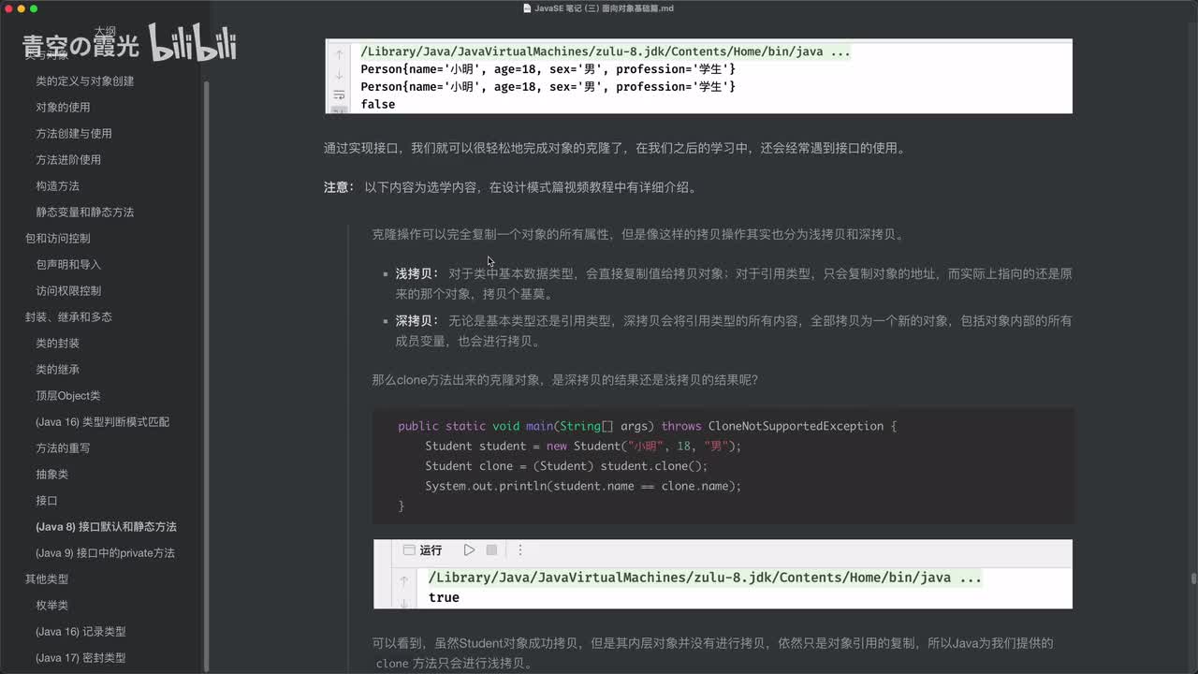Click paragraph starting 通过实现接口
The height and width of the screenshot is (674, 1198).
[x=614, y=148]
